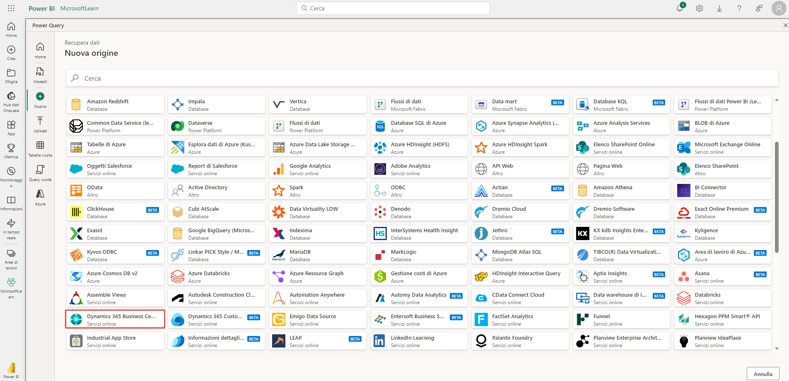Close the Power Query dialog
Screen dimensions: 789x381
(x=785, y=25)
